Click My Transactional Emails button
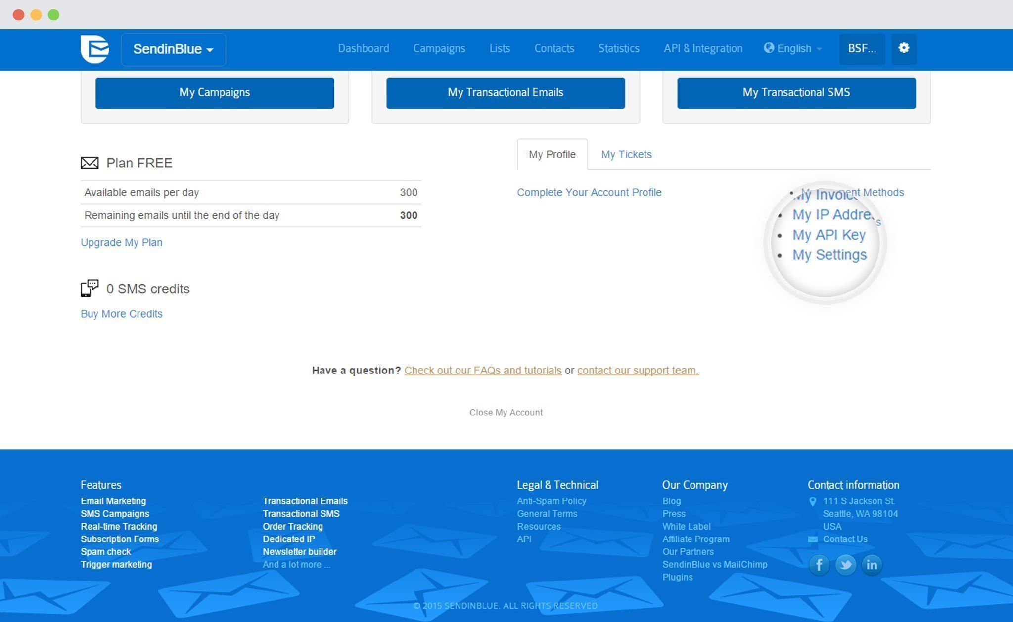Screen dimensions: 1013x622 pyautogui.click(x=506, y=93)
